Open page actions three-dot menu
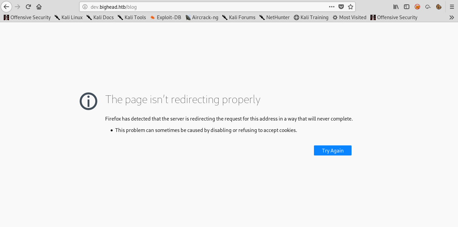The image size is (458, 227). pyautogui.click(x=332, y=7)
